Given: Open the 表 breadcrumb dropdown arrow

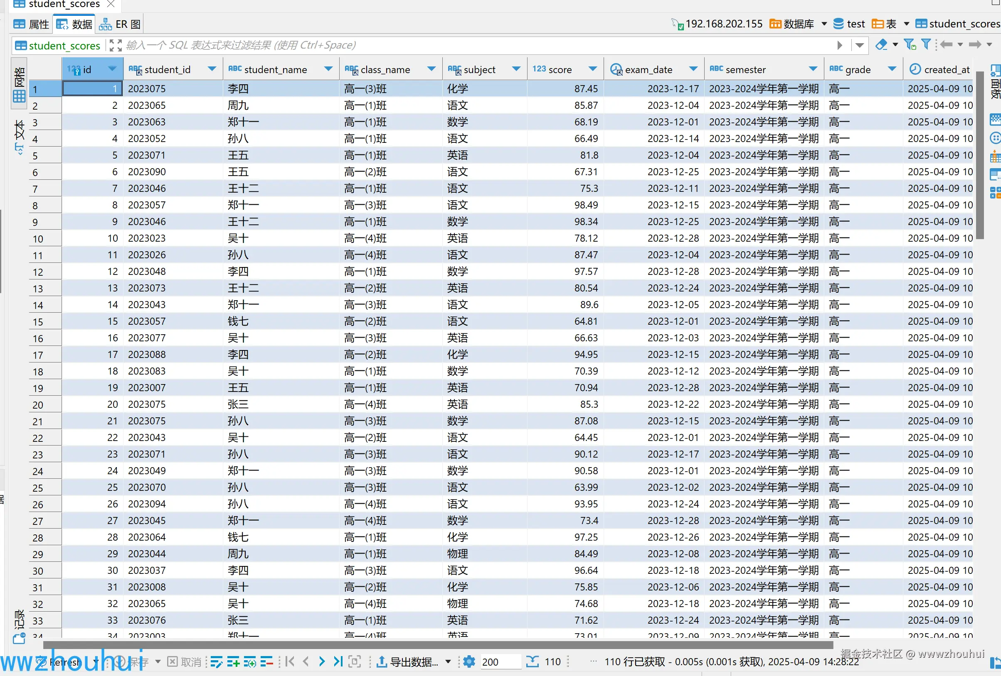Looking at the screenshot, I should click(906, 24).
